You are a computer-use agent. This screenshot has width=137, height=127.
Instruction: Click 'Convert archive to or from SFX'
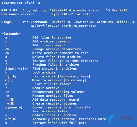click(x=61, y=107)
